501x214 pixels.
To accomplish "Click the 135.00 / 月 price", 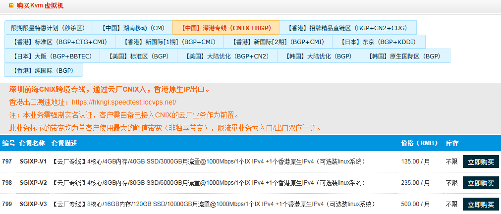I will click(x=415, y=161).
